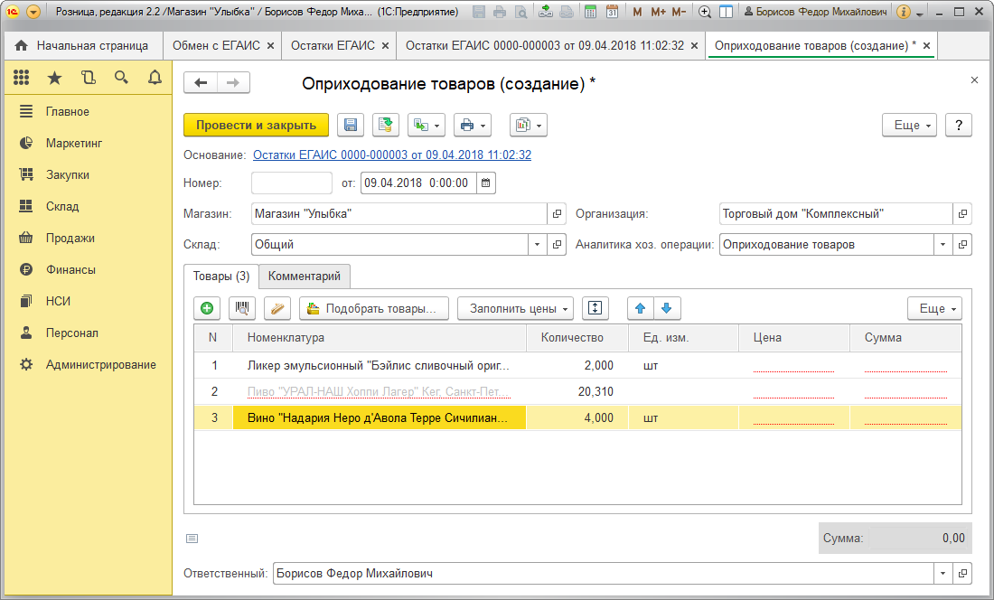This screenshot has height=600, width=994.
Task: Open Финансы section in sidebar
Action: 70,270
